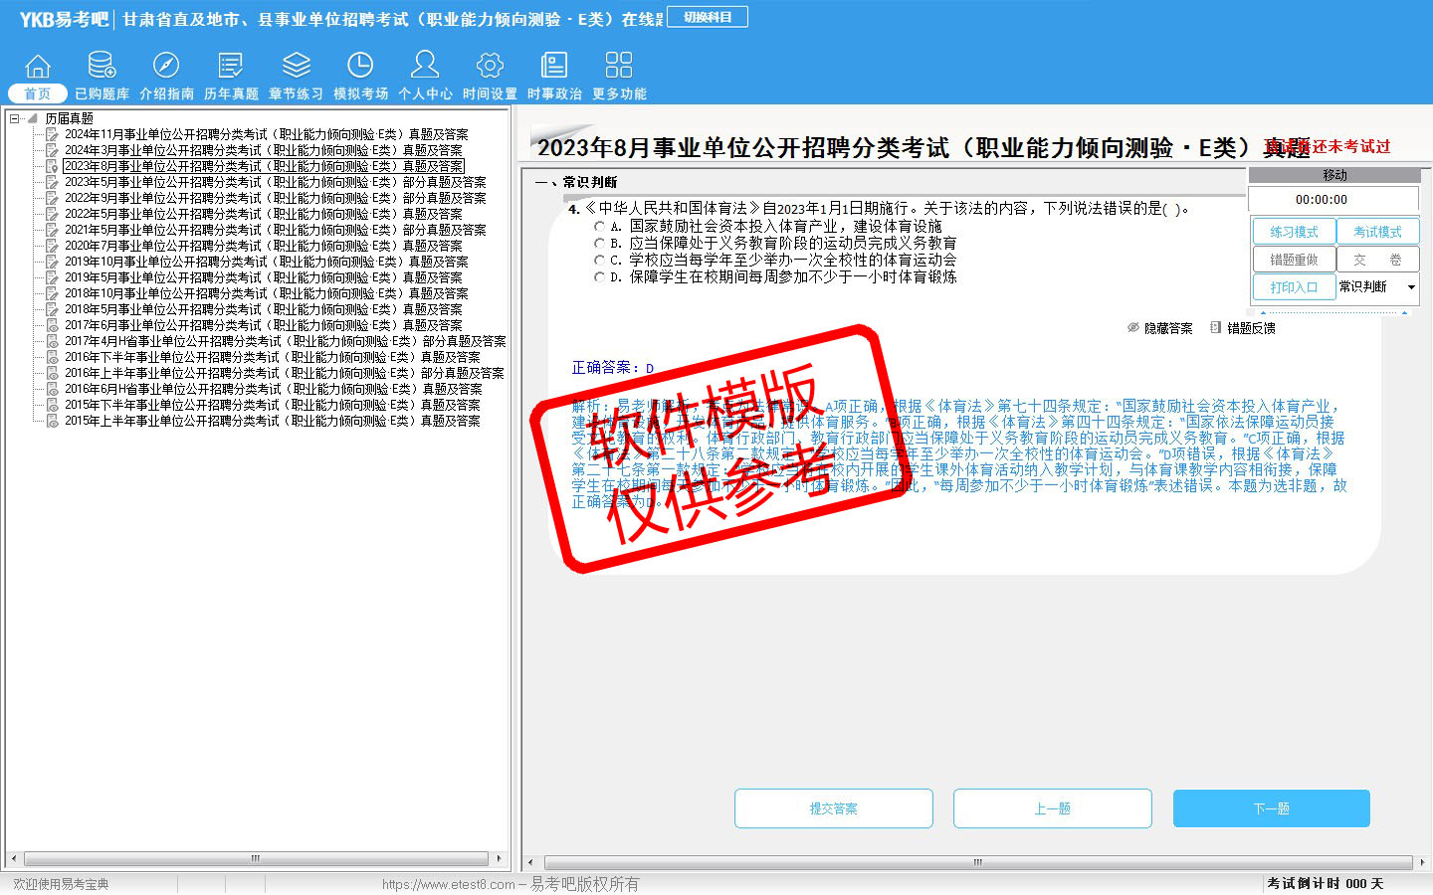Open the 历年真题 past papers icon
This screenshot has height=895, width=1433.
point(231,67)
